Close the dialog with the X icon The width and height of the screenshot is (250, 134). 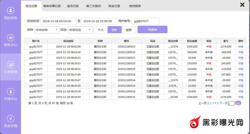pyautogui.click(x=242, y=5)
